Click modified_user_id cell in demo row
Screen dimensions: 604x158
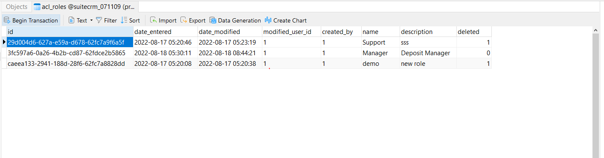pyautogui.click(x=291, y=64)
